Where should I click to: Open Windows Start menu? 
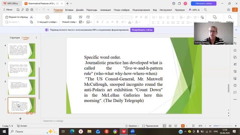4,132
